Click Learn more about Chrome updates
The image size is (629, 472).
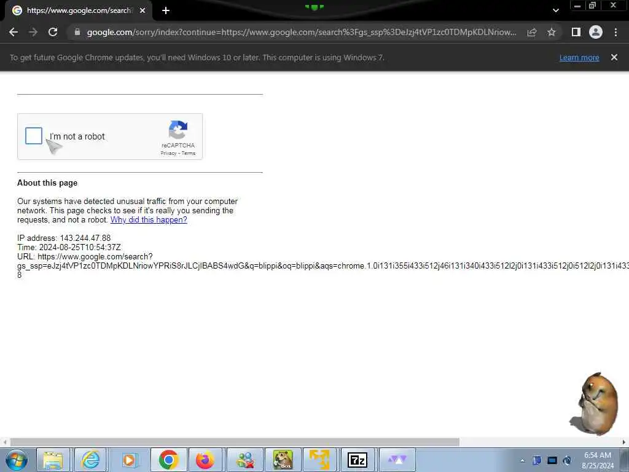click(579, 57)
